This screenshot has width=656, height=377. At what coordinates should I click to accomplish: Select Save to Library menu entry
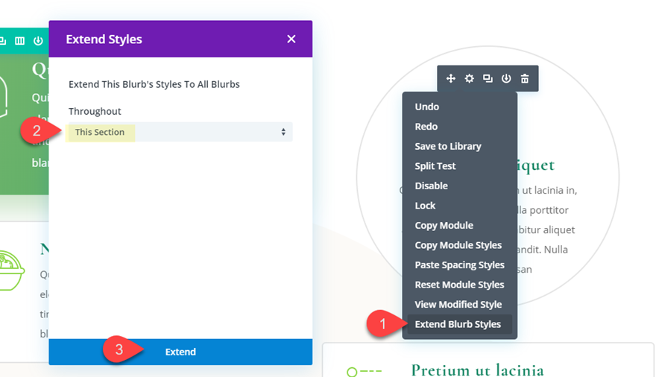(448, 146)
